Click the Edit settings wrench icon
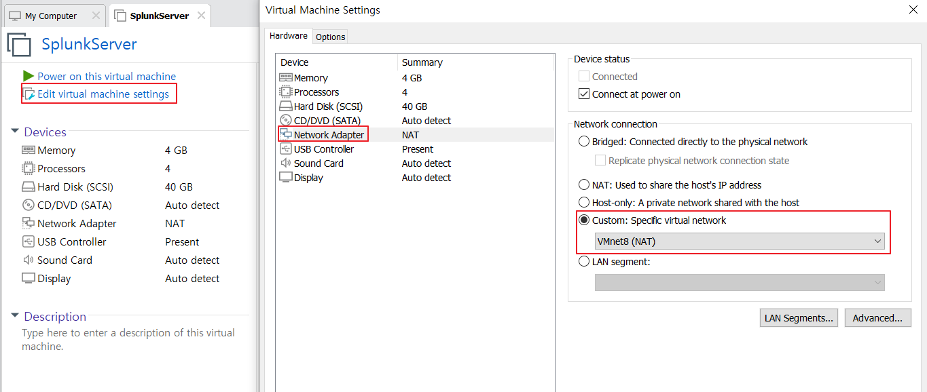The image size is (927, 392). (29, 94)
